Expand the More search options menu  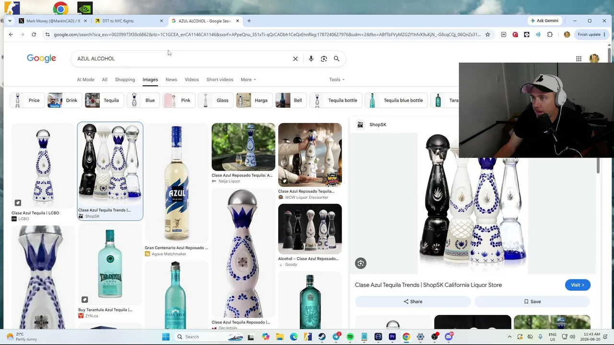click(248, 80)
